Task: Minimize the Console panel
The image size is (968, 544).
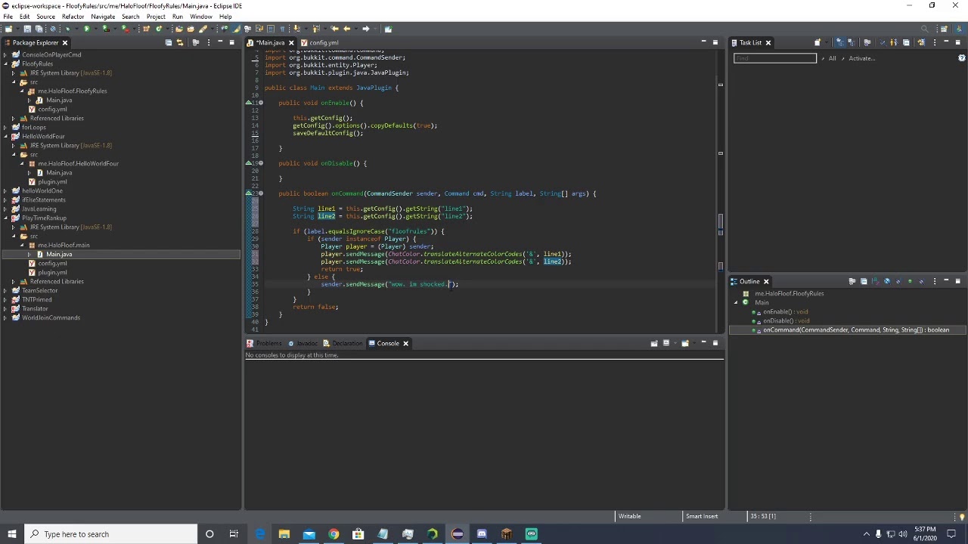Action: (x=703, y=342)
